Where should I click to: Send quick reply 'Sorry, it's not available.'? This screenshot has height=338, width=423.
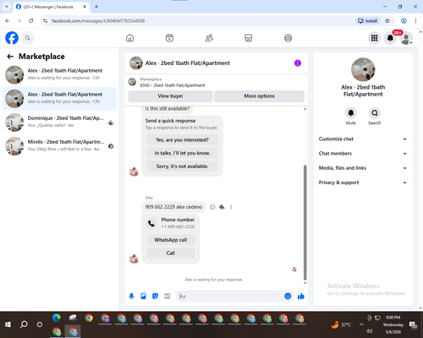182,166
